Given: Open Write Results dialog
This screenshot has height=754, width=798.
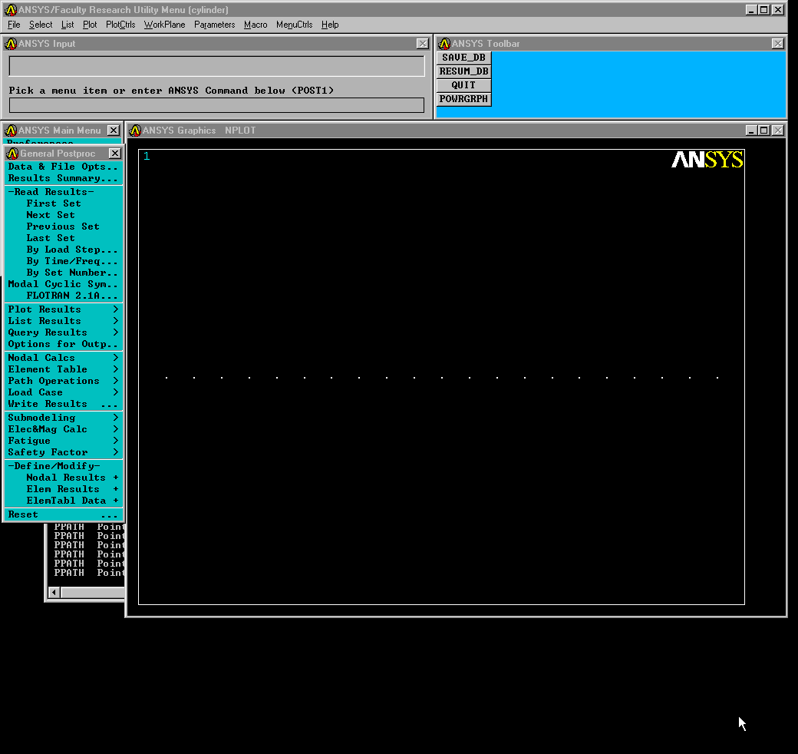Looking at the screenshot, I should 63,404.
